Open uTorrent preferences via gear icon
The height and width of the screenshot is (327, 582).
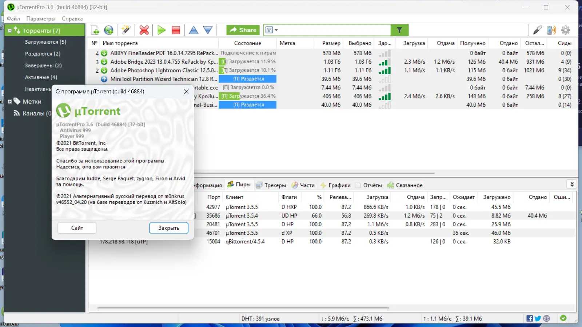[x=566, y=30]
